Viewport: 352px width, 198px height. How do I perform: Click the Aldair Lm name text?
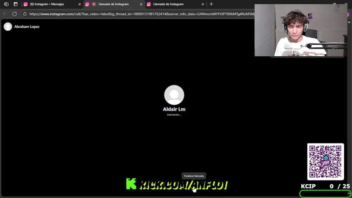click(174, 109)
